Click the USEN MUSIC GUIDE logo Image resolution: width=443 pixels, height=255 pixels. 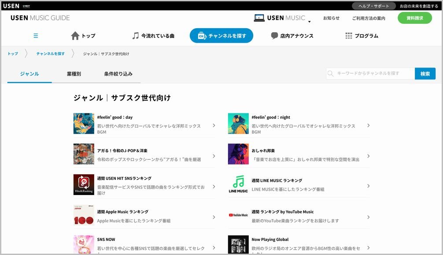point(40,18)
